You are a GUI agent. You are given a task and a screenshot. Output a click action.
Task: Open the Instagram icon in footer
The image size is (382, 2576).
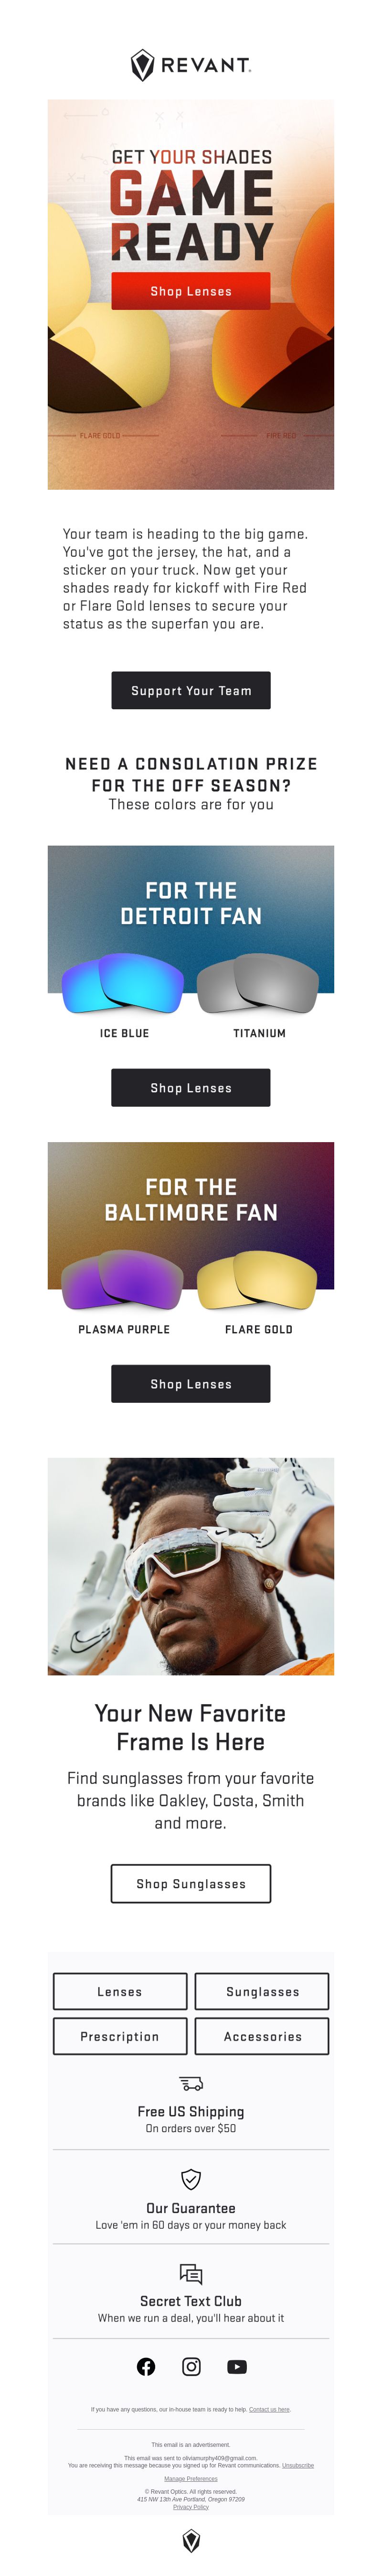[191, 2366]
